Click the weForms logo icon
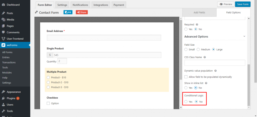This screenshot has width=257, height=117. click(3, 45)
